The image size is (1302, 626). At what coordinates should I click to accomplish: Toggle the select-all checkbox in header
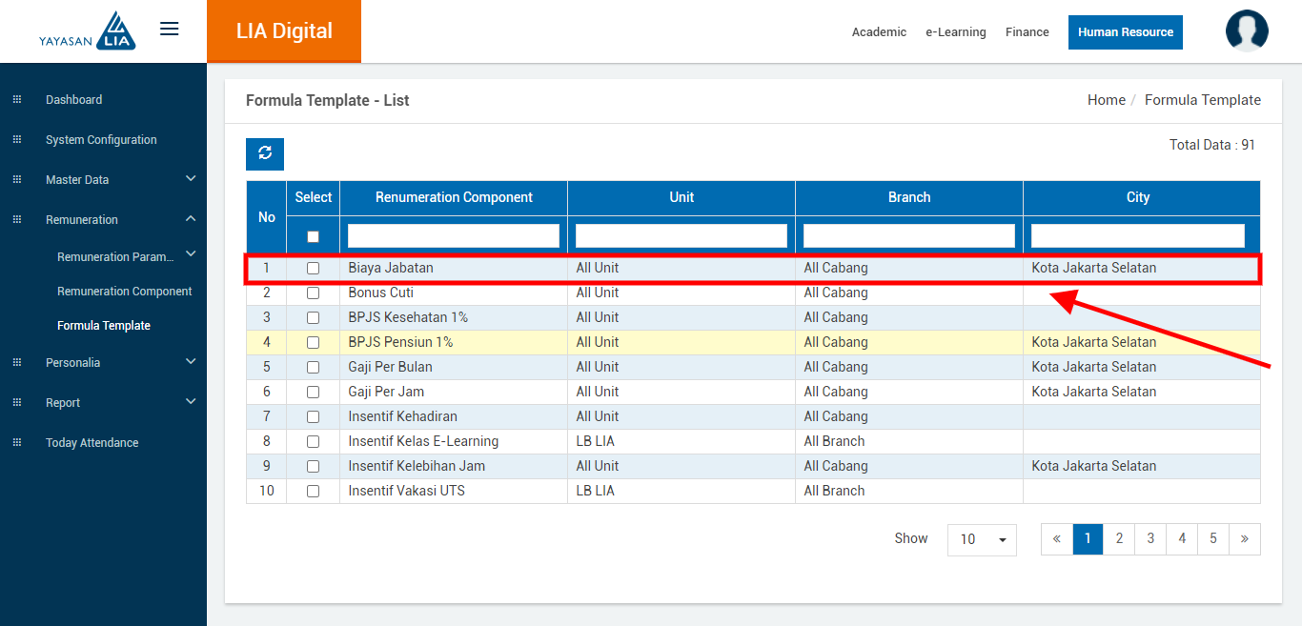tap(313, 236)
